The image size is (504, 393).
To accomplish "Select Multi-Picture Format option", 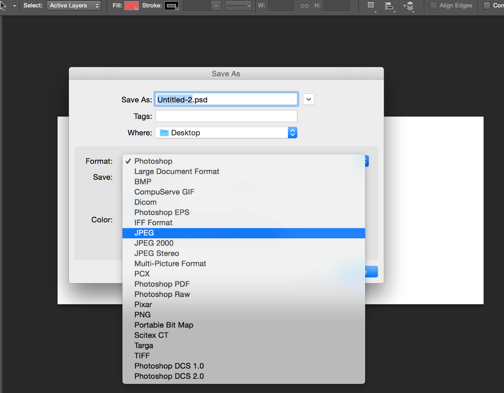I will click(243, 263).
